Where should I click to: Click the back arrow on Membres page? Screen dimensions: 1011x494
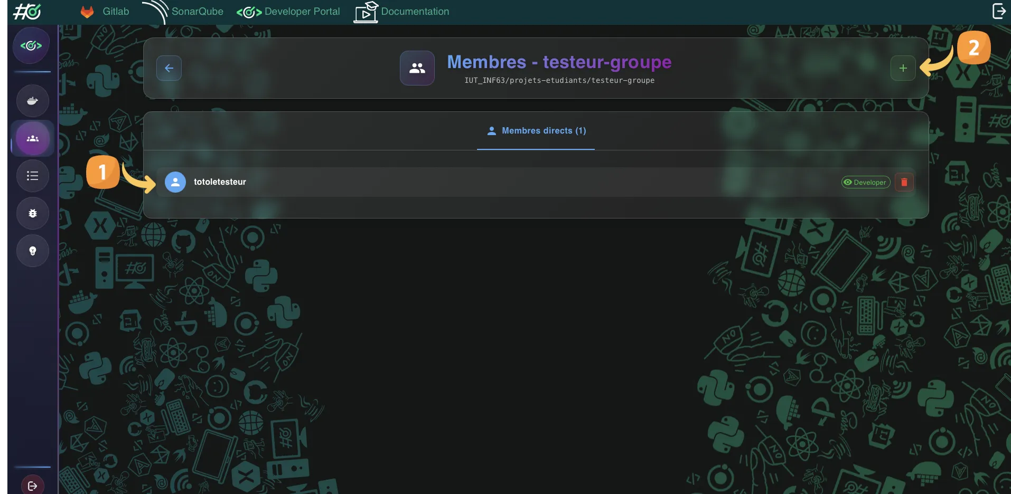(168, 68)
